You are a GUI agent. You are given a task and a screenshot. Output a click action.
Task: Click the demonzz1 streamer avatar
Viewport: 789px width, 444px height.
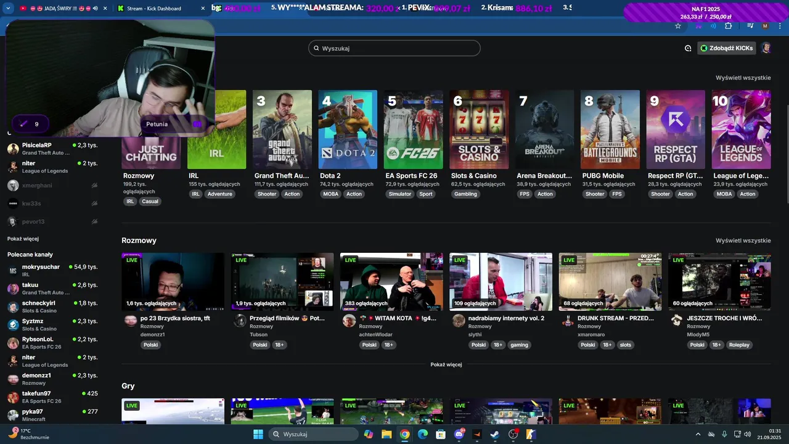(131, 320)
